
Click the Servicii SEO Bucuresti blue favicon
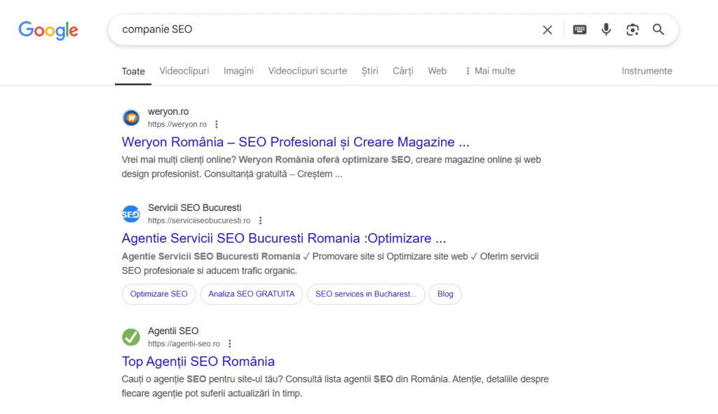pos(131,214)
